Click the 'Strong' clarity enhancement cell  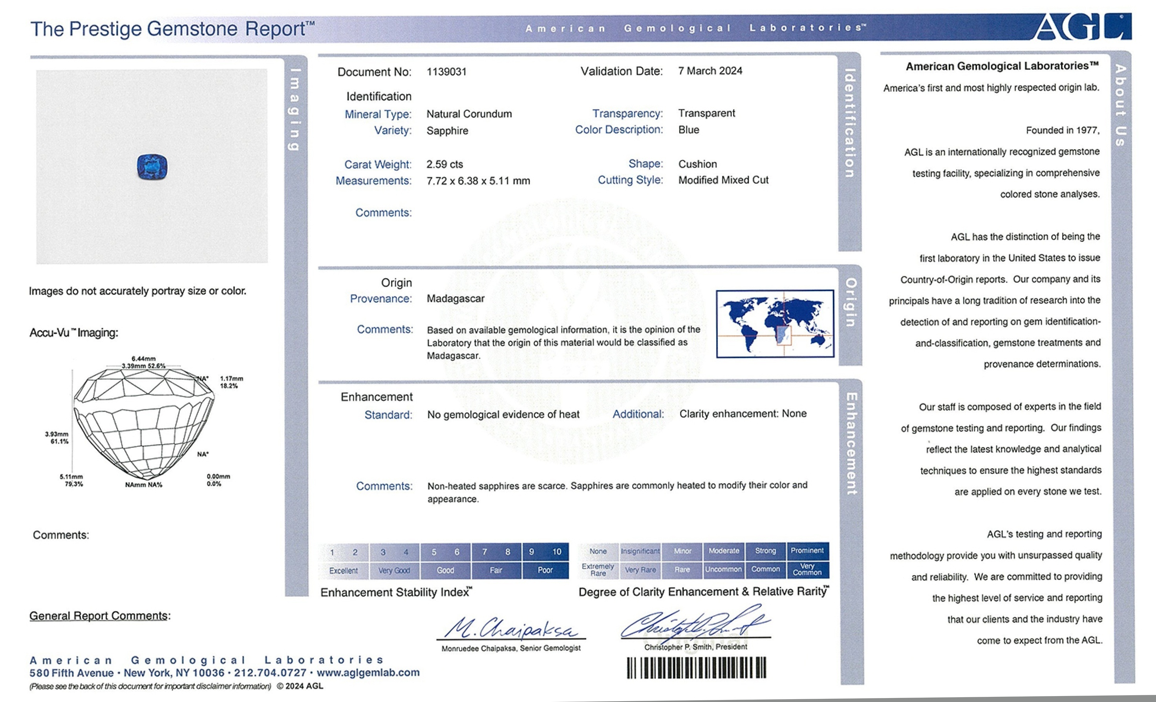tap(766, 551)
